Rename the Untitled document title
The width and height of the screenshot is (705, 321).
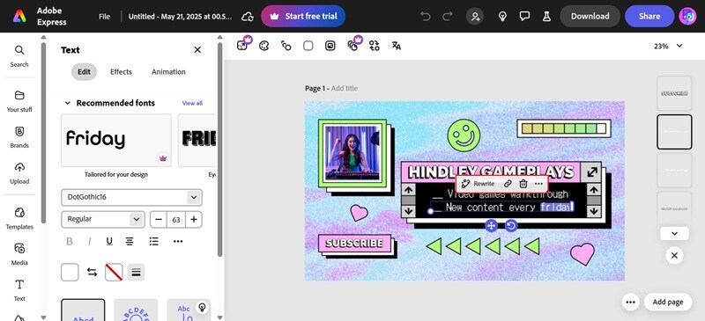click(x=181, y=17)
